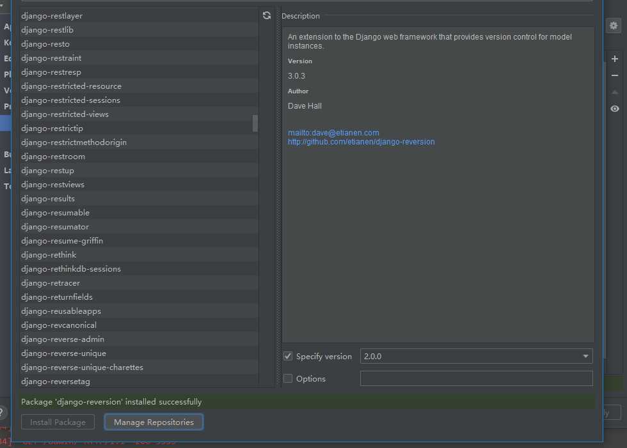Open interpreter settings gear icon
Image resolution: width=627 pixels, height=448 pixels.
coord(614,26)
